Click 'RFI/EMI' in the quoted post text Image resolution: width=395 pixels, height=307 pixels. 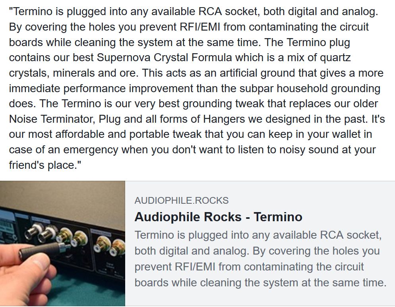200,27
